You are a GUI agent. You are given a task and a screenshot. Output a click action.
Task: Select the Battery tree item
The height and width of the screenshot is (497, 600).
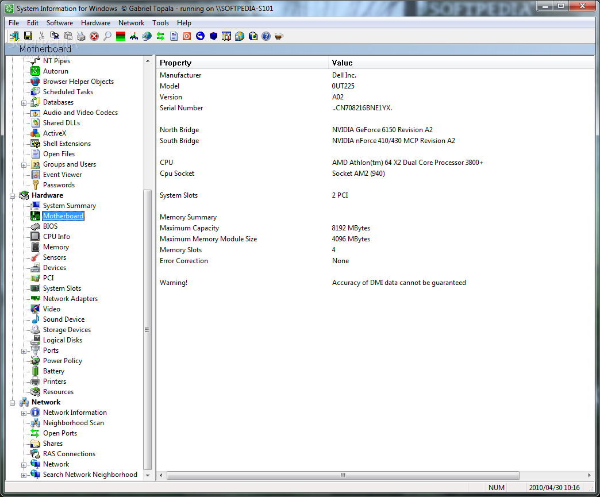53,371
